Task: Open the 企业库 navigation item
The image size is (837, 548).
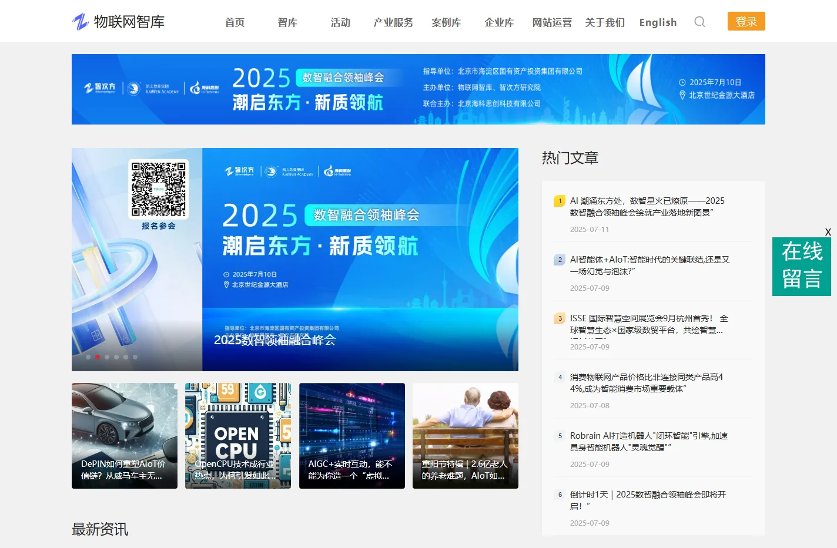Action: 499,22
